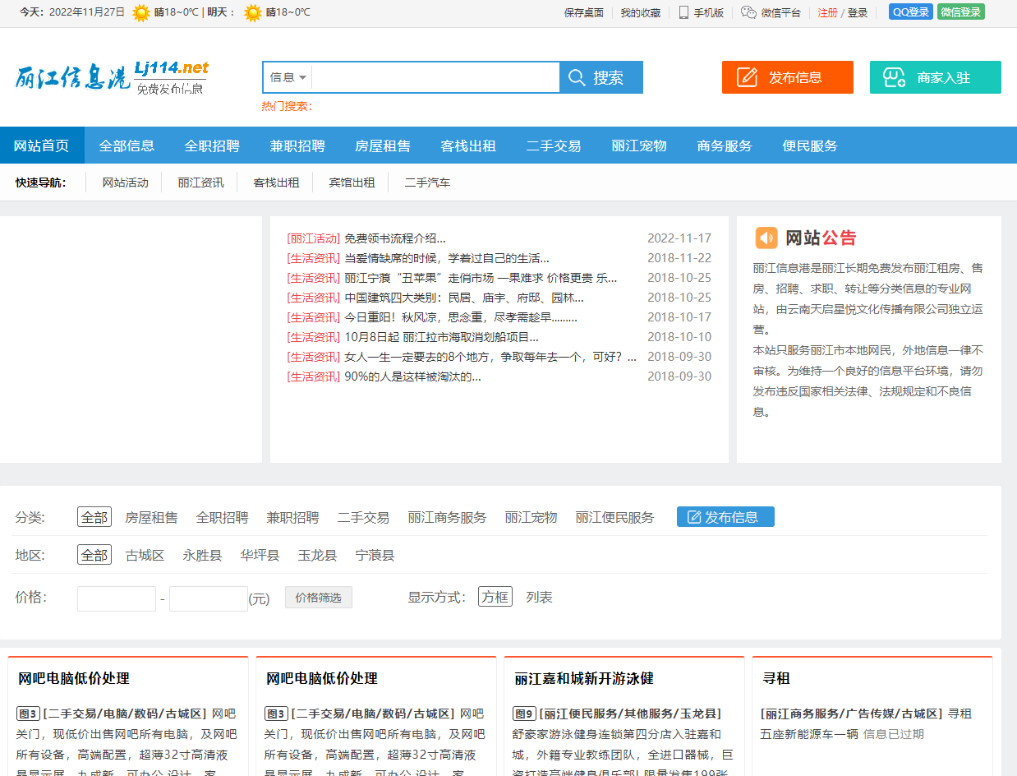
Task: Click the WeChat platform icon
Action: tap(748, 12)
